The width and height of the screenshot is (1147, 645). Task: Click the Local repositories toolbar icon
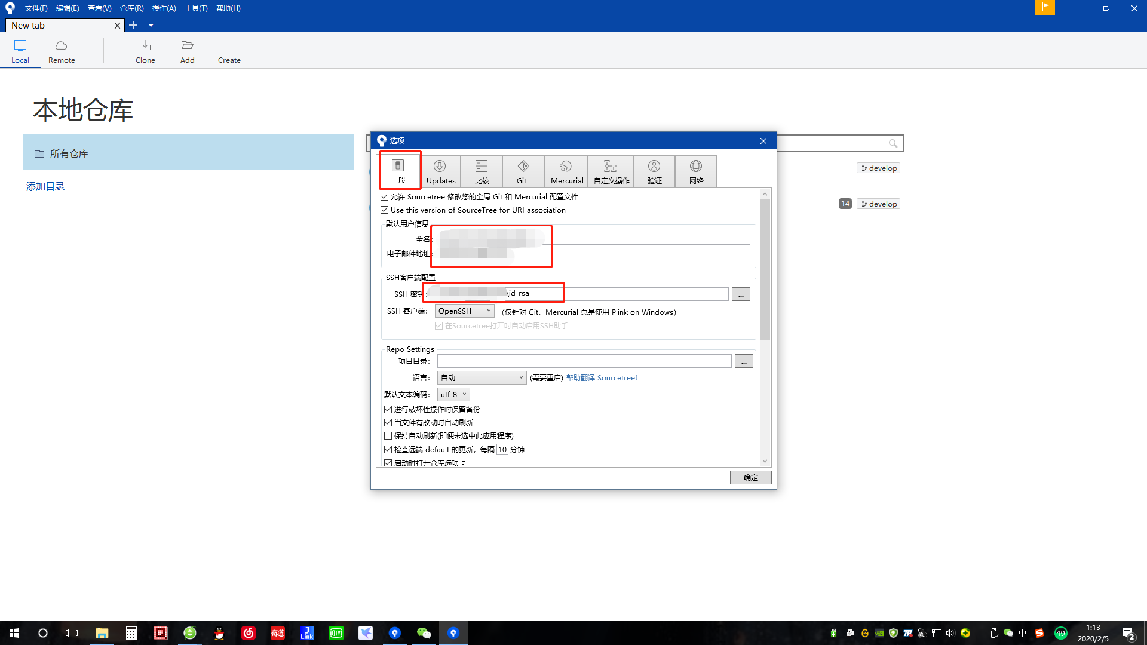point(20,51)
